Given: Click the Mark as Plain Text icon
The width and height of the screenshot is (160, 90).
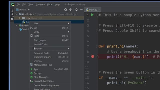Looking at the screenshot, I should tap(31, 65).
